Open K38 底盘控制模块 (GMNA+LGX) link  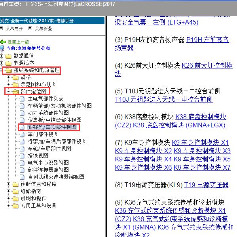179,125
